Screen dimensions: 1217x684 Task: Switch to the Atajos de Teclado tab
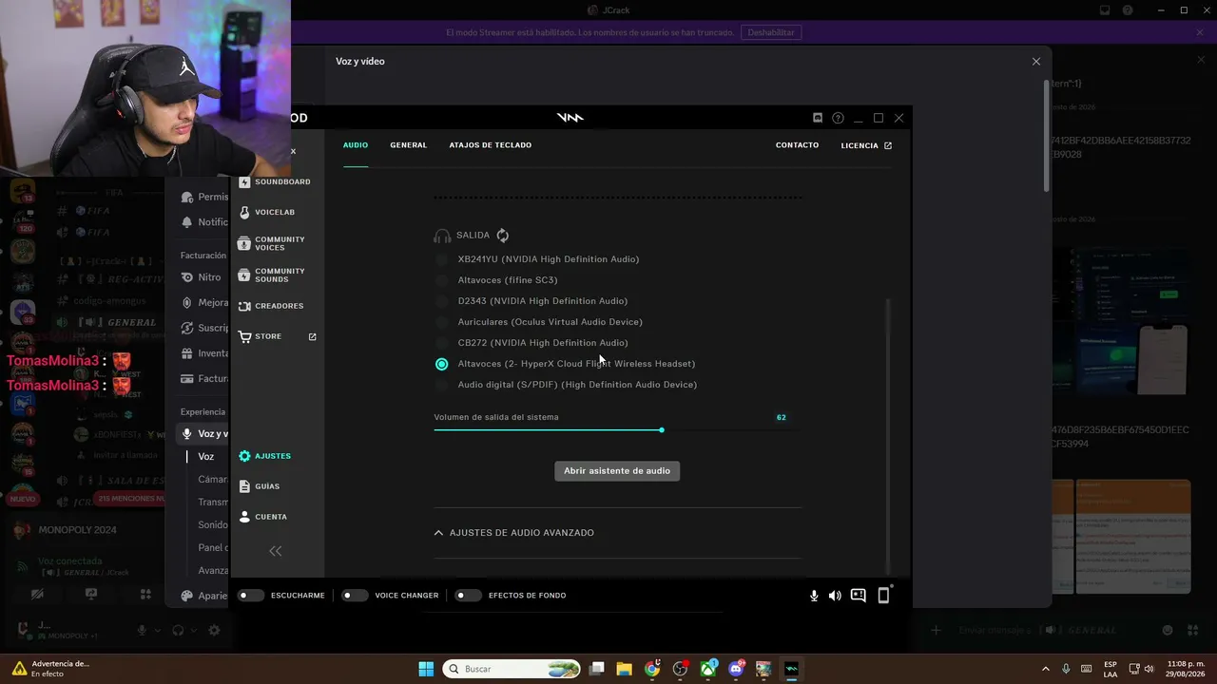[491, 145]
